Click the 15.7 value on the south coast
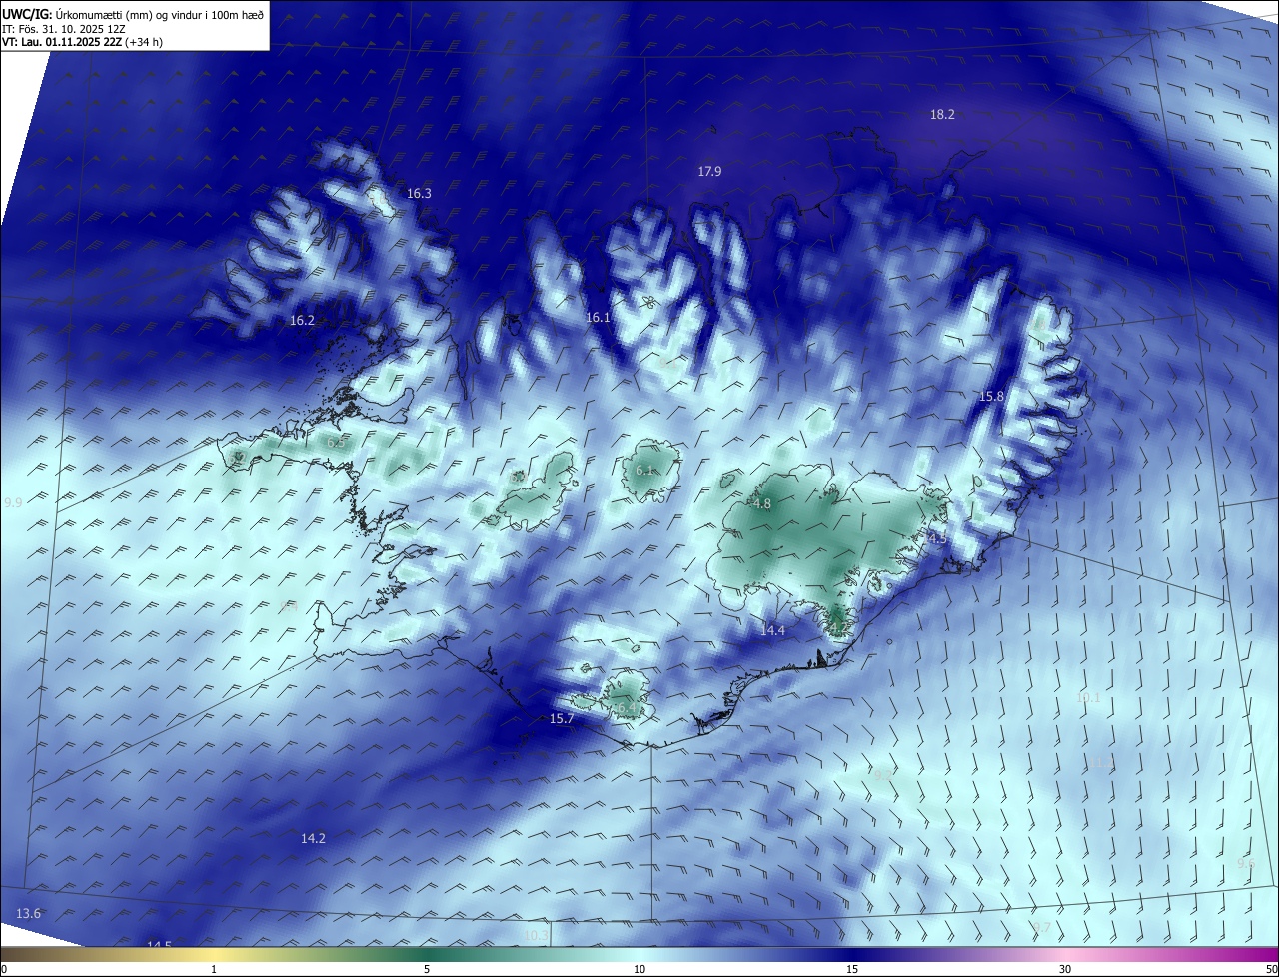The height and width of the screenshot is (977, 1279). (562, 719)
